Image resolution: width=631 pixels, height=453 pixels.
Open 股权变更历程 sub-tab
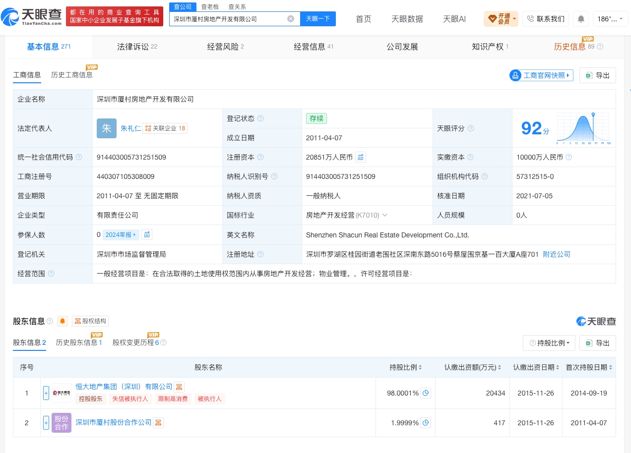(x=135, y=342)
